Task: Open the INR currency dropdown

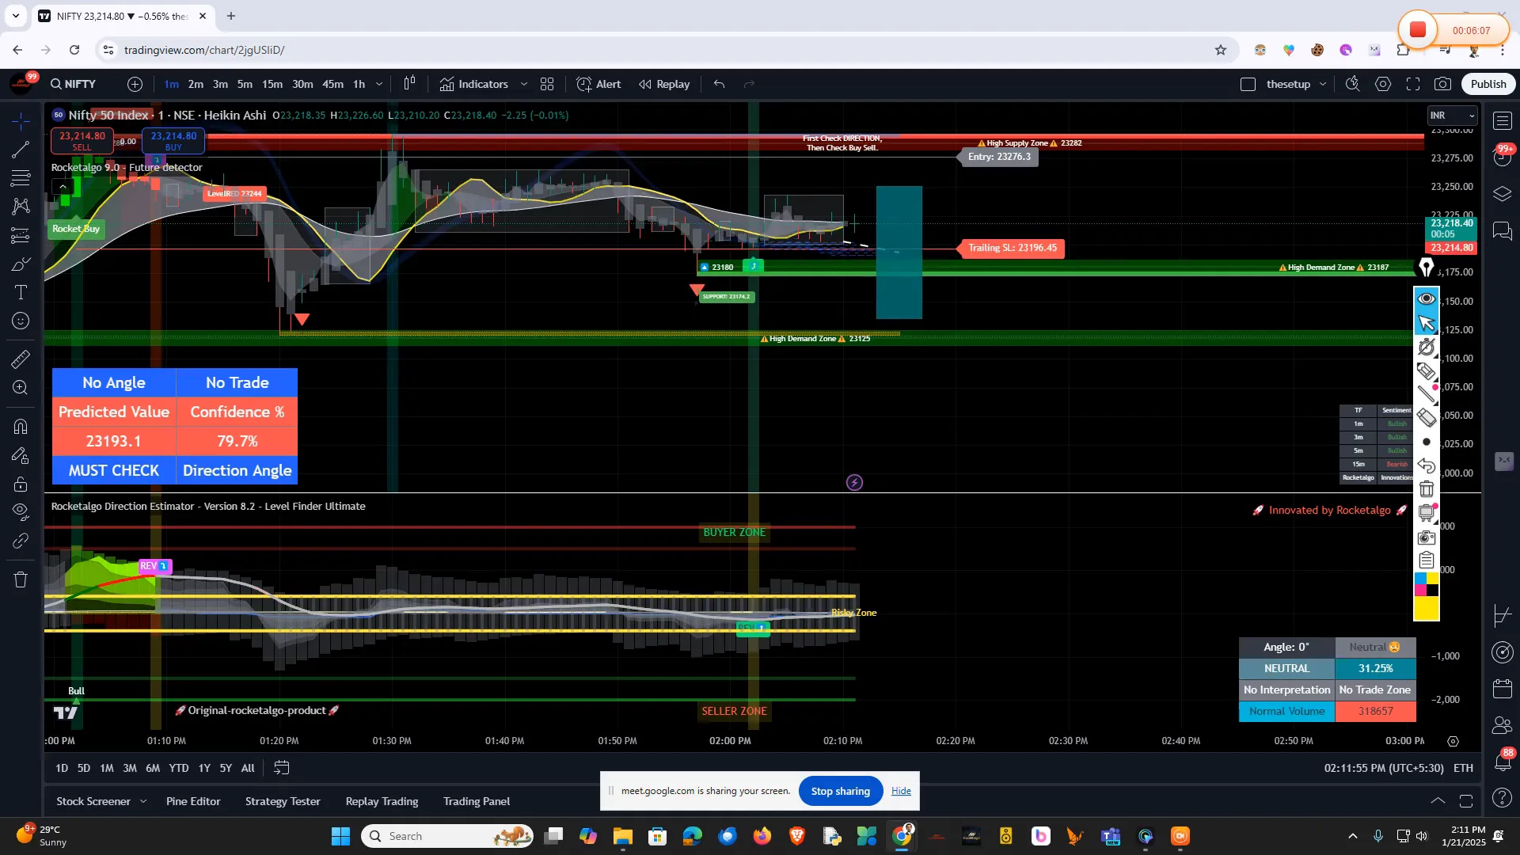Action: click(1453, 116)
